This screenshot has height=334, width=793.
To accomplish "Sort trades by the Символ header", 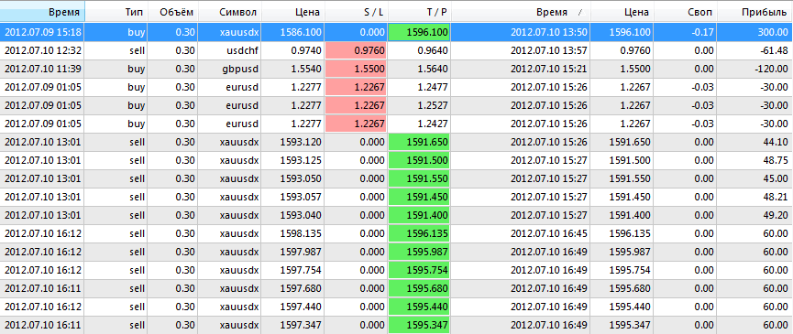I will pos(230,12).
